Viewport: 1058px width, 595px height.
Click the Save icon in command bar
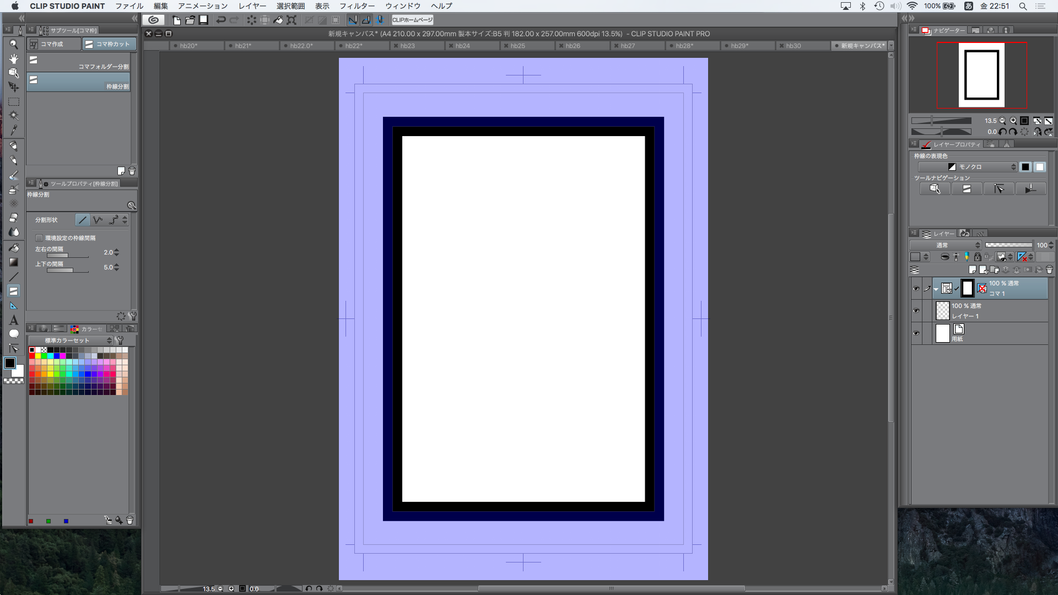[x=203, y=20]
